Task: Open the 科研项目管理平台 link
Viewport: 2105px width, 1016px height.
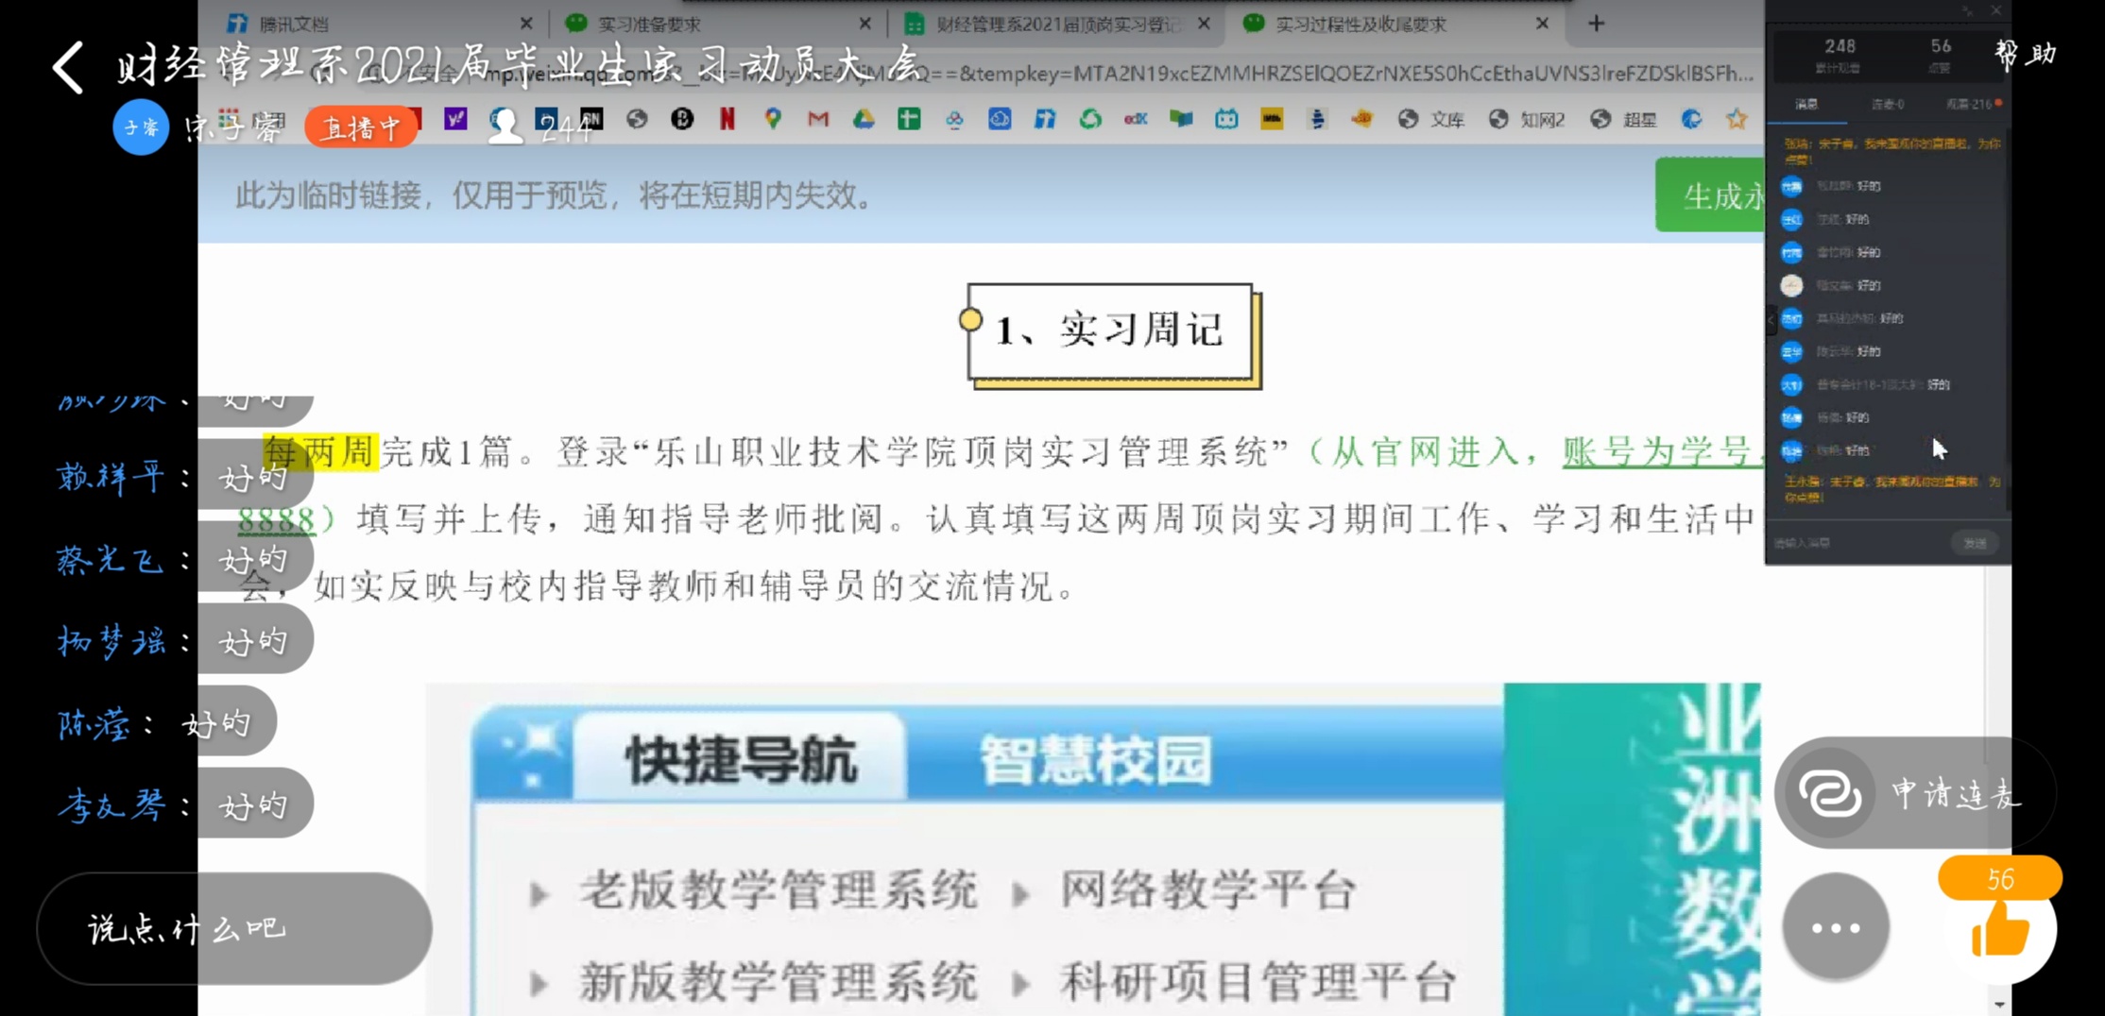Action: pos(1257,981)
